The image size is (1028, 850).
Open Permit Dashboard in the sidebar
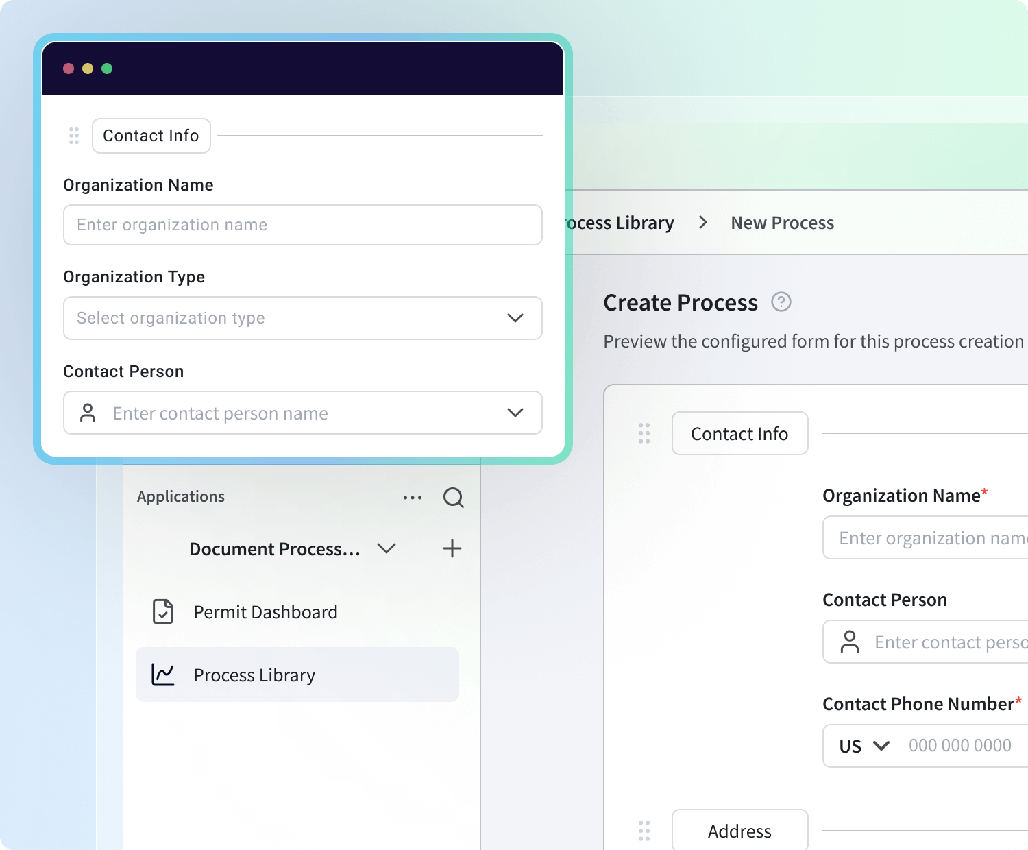[x=265, y=612]
